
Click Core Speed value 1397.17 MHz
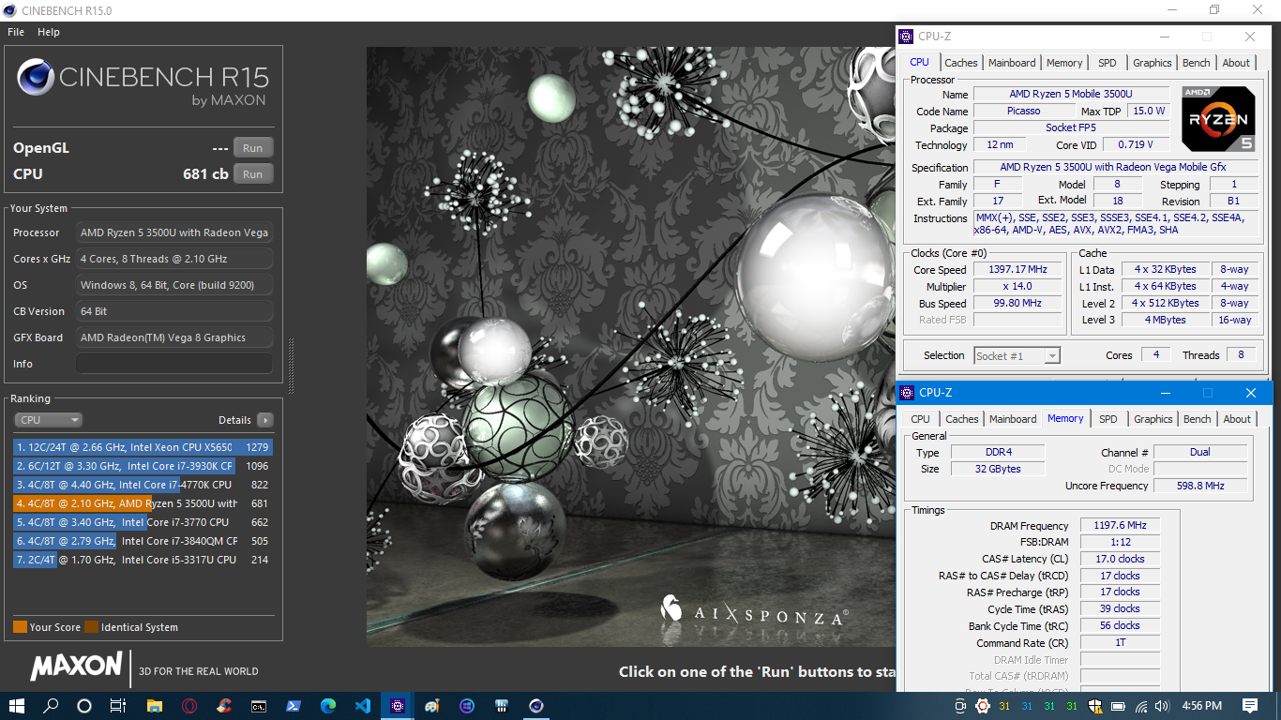point(1016,270)
